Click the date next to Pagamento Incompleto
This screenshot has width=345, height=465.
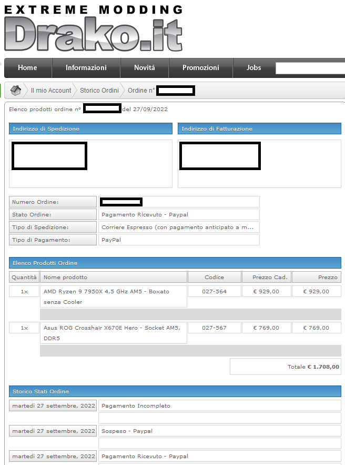pos(53,405)
